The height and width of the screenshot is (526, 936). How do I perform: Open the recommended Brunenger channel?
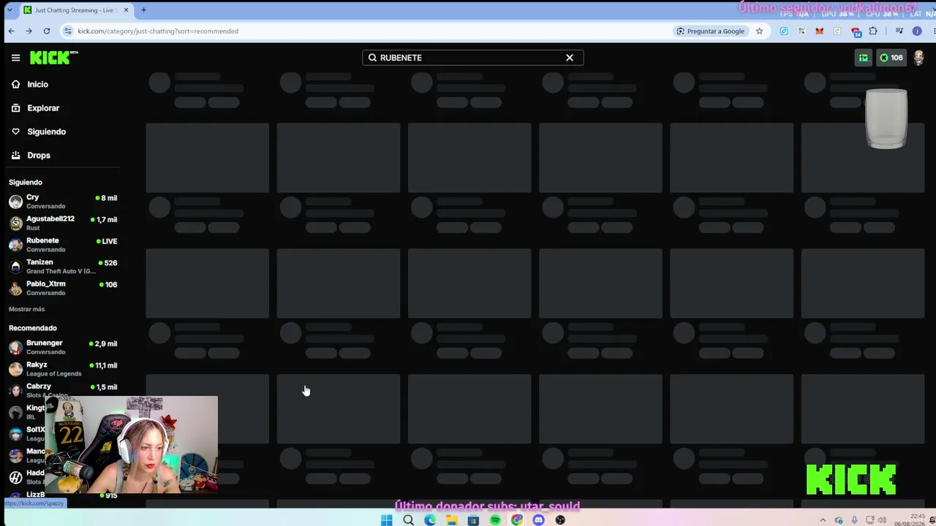coord(63,347)
